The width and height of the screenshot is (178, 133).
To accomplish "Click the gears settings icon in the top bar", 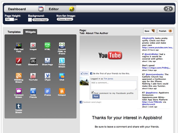I will [168, 9].
